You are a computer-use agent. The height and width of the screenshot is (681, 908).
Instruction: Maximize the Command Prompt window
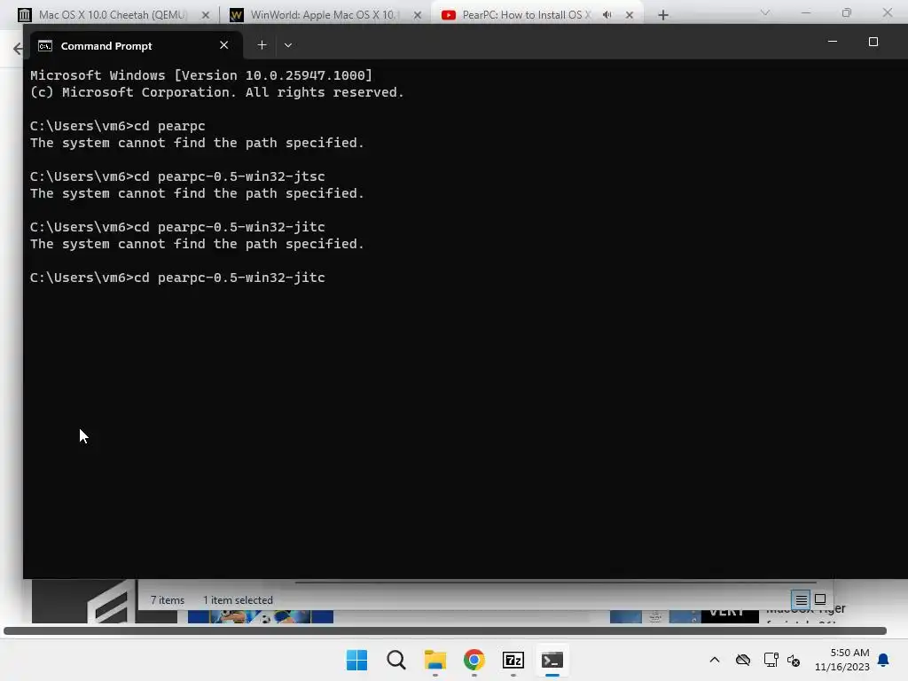pyautogui.click(x=873, y=42)
